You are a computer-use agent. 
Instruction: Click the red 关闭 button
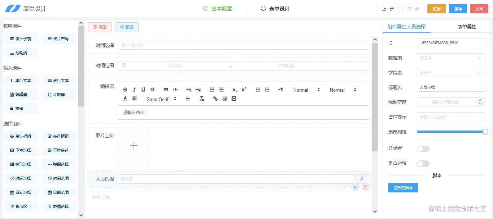point(479,9)
